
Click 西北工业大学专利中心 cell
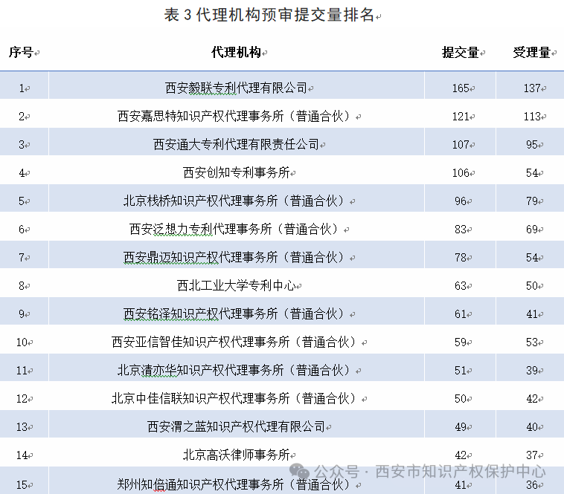(237, 286)
